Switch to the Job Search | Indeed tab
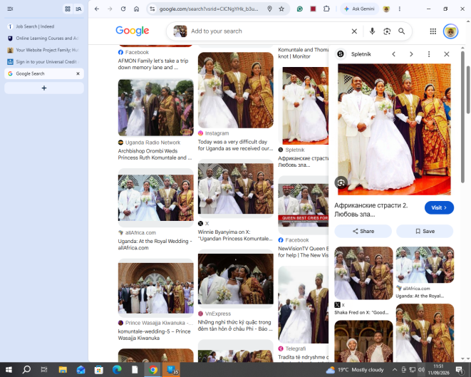This screenshot has width=471, height=377. 44,26
